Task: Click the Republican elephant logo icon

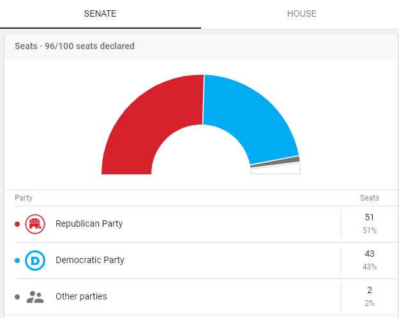Action: [35, 224]
